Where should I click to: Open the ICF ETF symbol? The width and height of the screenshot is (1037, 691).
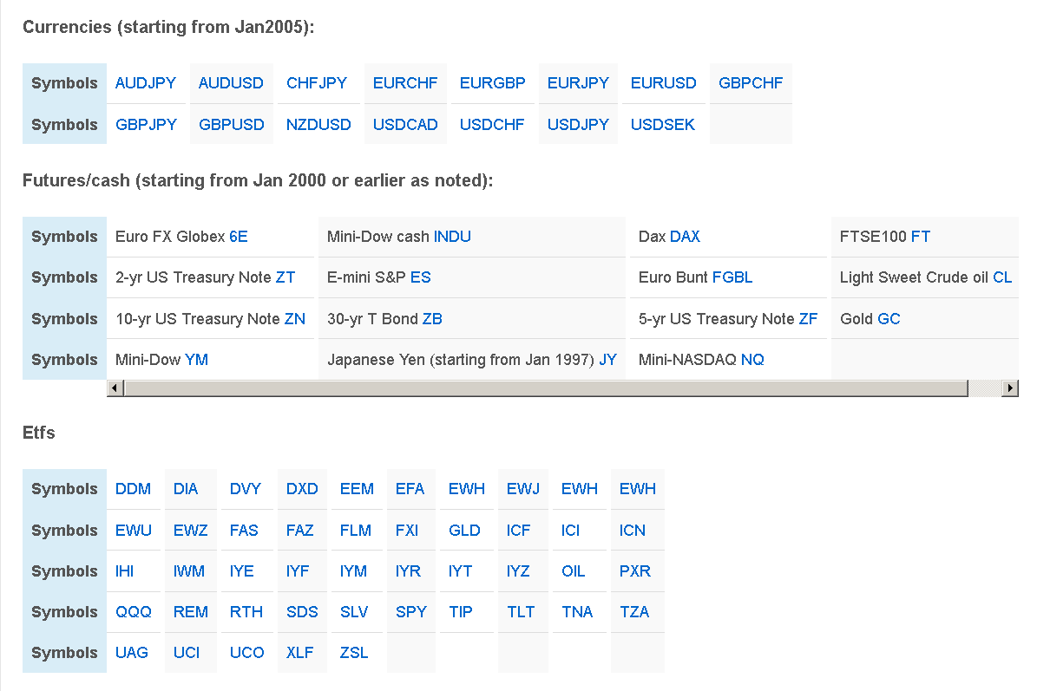point(519,531)
